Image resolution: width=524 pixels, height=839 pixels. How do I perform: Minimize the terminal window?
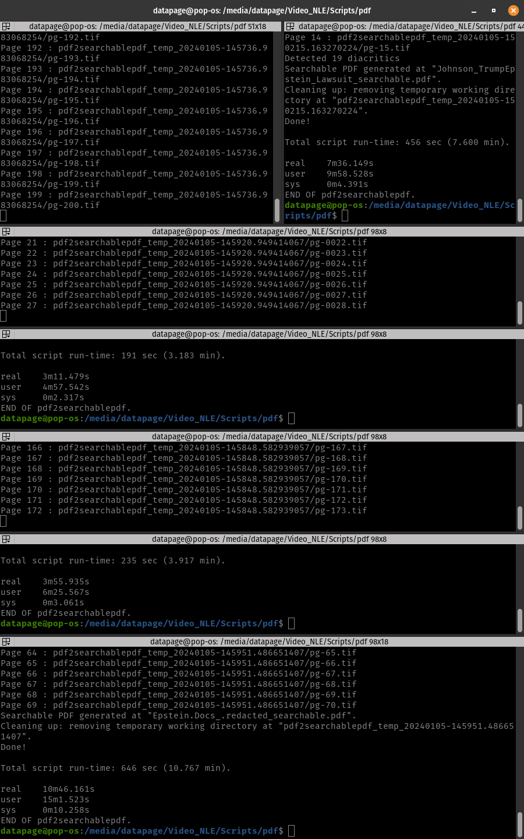[474, 10]
